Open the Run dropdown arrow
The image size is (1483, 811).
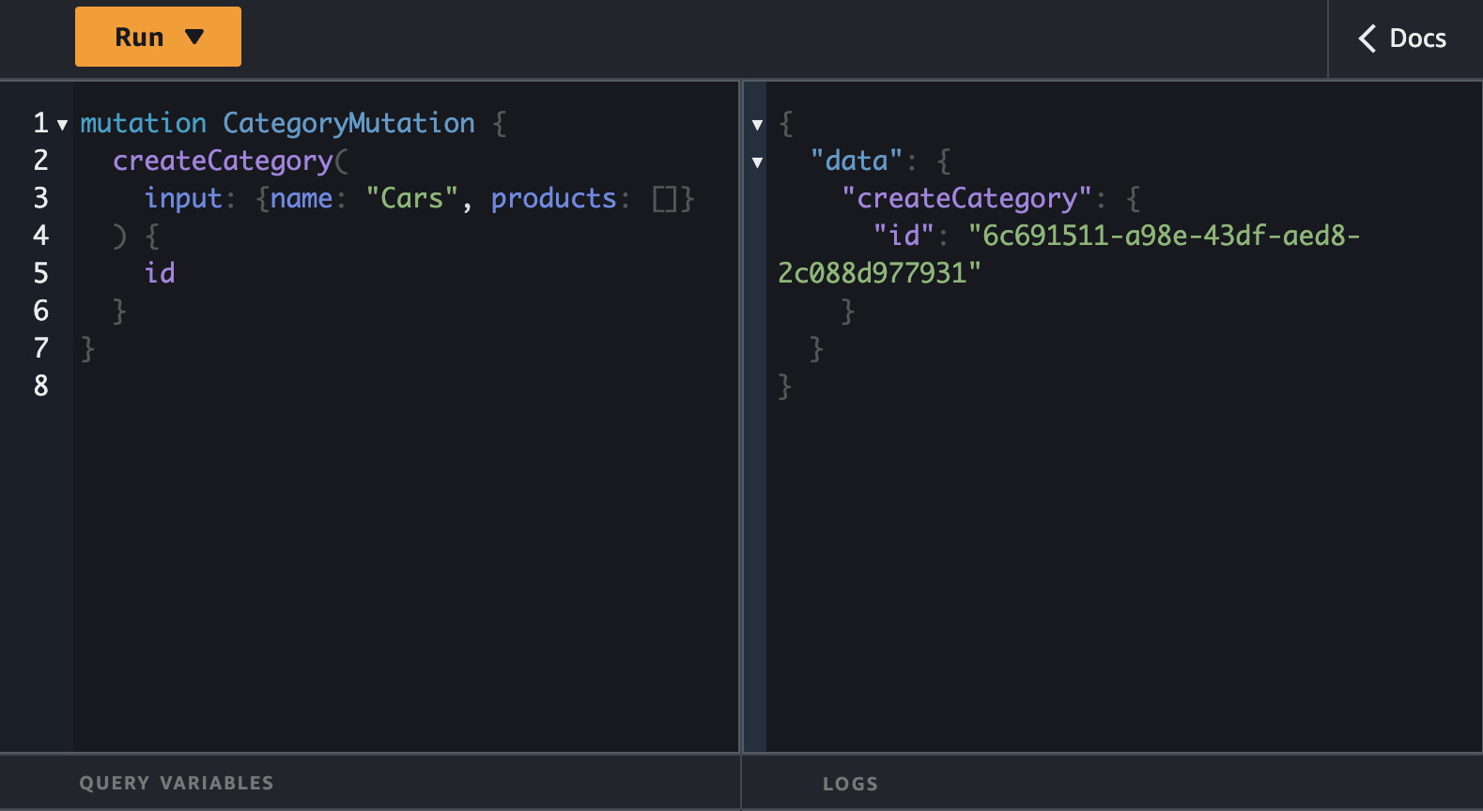(195, 38)
